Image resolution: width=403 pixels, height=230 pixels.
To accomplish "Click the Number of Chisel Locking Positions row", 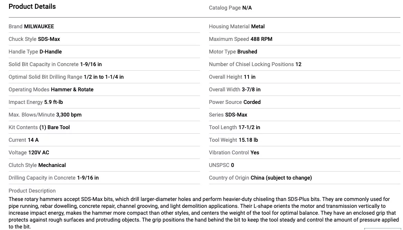I will [255, 64].
